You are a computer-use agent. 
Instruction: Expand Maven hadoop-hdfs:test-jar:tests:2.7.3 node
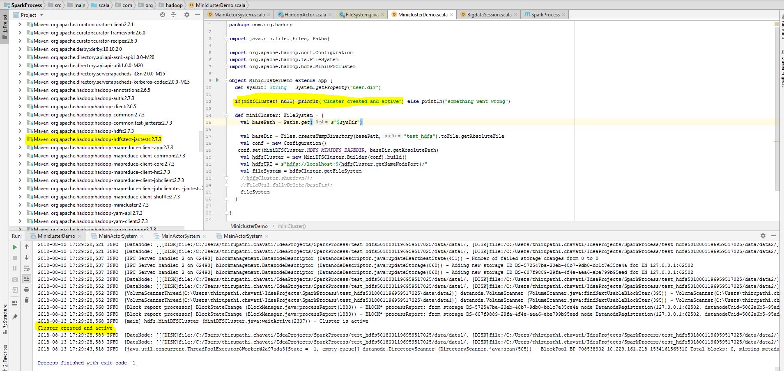[x=20, y=139]
